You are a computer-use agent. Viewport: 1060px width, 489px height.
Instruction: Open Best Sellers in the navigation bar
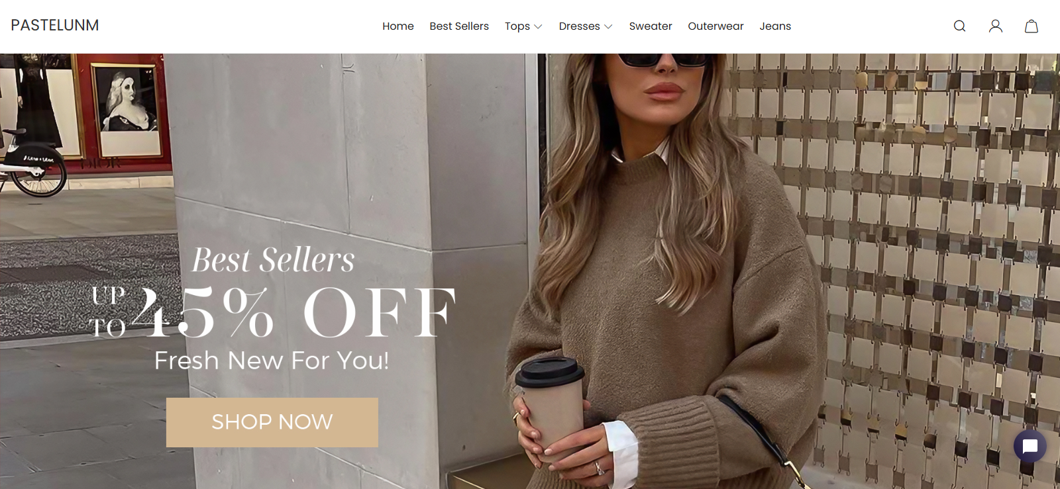click(x=459, y=26)
